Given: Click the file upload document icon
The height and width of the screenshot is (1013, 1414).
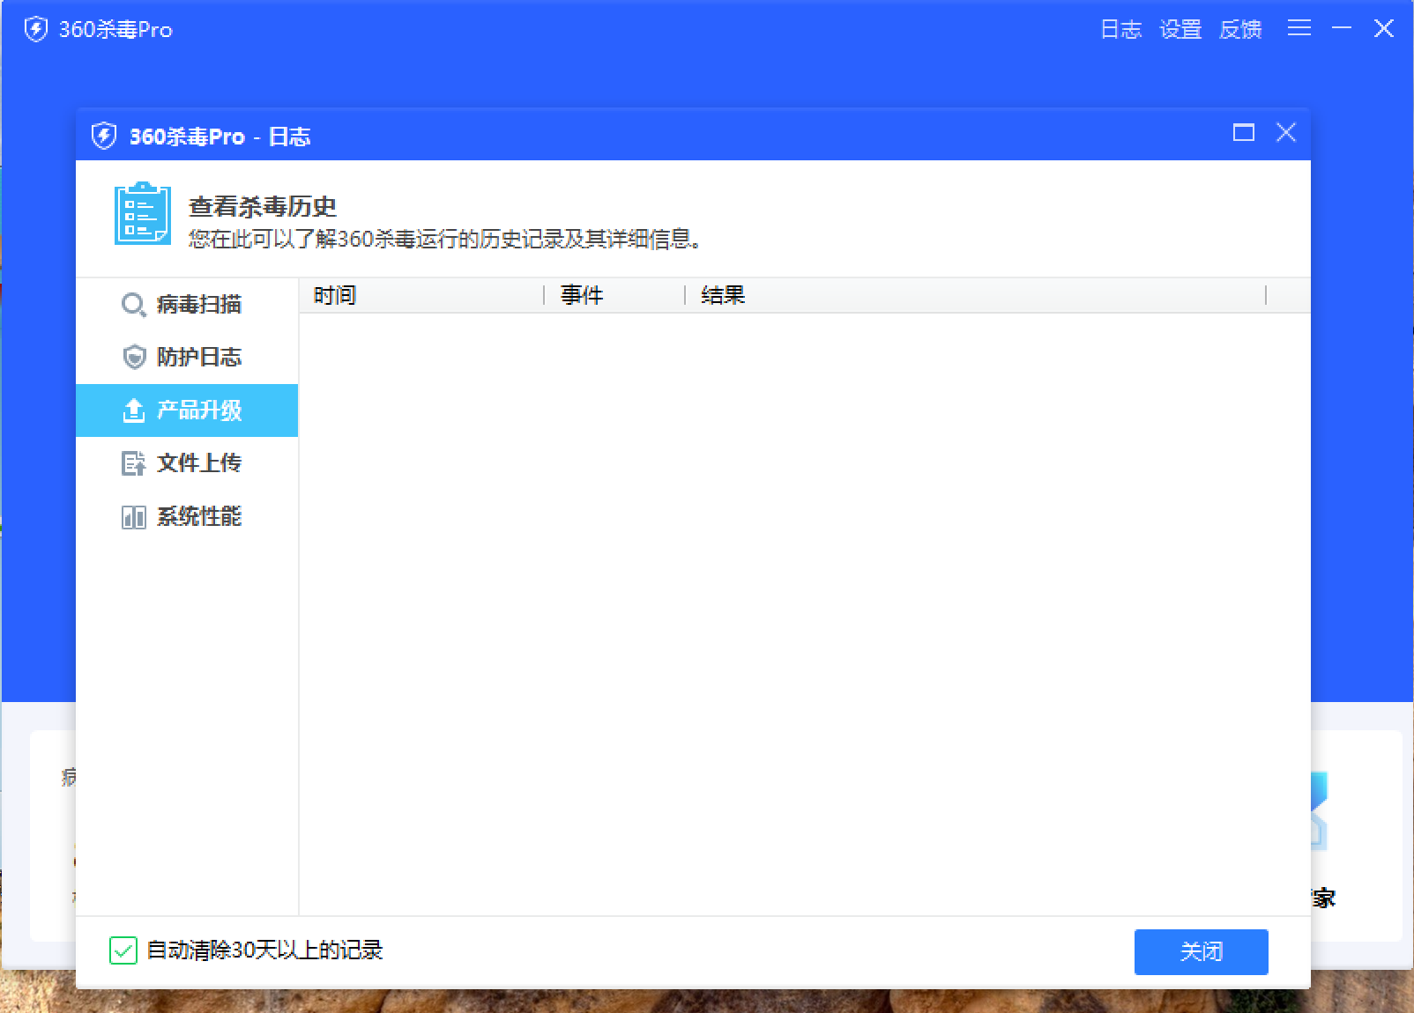Looking at the screenshot, I should [x=133, y=463].
